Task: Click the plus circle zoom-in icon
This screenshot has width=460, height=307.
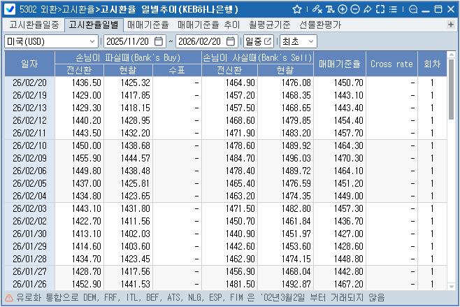Action: [343, 9]
